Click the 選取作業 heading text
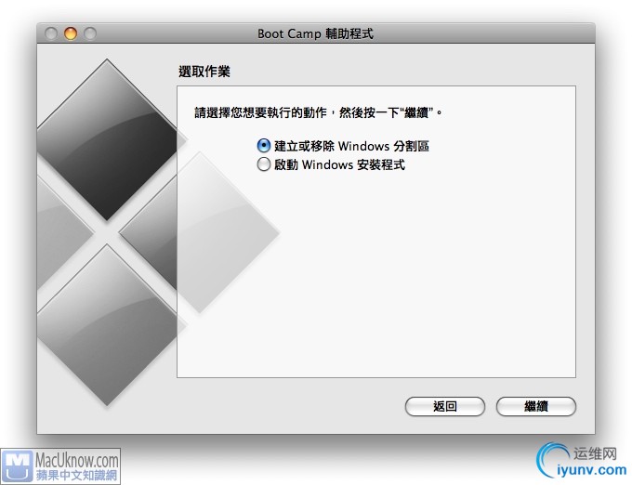632x485 pixels. pos(204,72)
